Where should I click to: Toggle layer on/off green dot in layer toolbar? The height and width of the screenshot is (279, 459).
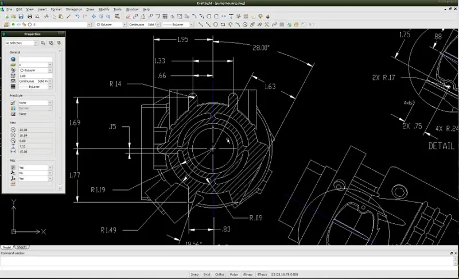coord(13,25)
